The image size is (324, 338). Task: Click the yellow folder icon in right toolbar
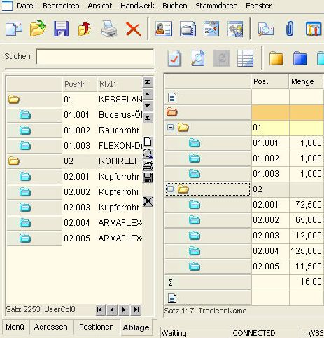[276, 58]
